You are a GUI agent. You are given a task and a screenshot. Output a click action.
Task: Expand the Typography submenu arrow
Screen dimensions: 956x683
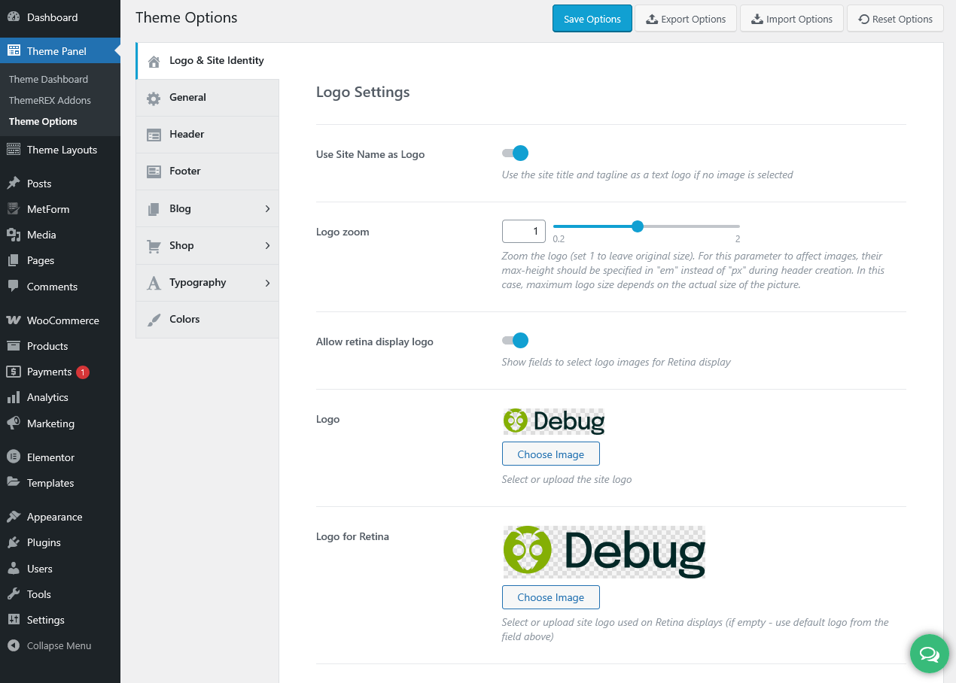tap(267, 283)
